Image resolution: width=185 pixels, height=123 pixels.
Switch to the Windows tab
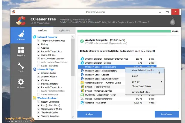pos(42,31)
